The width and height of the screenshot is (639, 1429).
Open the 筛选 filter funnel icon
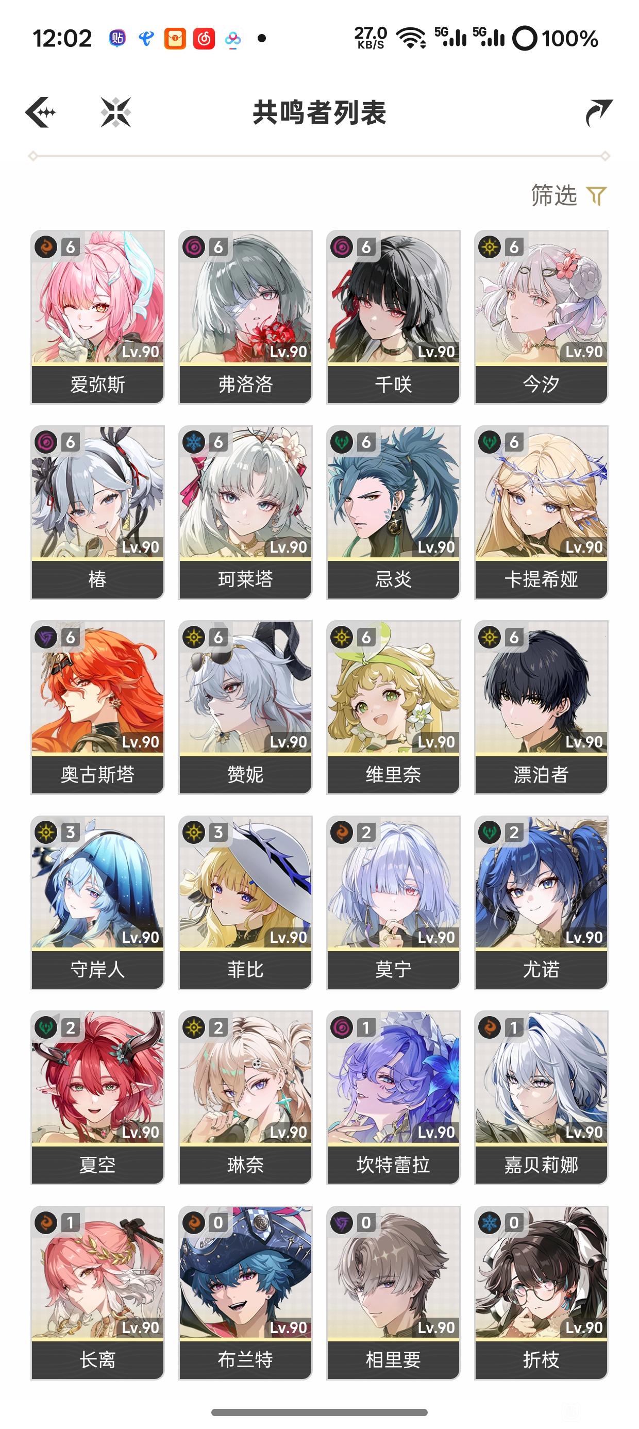597,196
